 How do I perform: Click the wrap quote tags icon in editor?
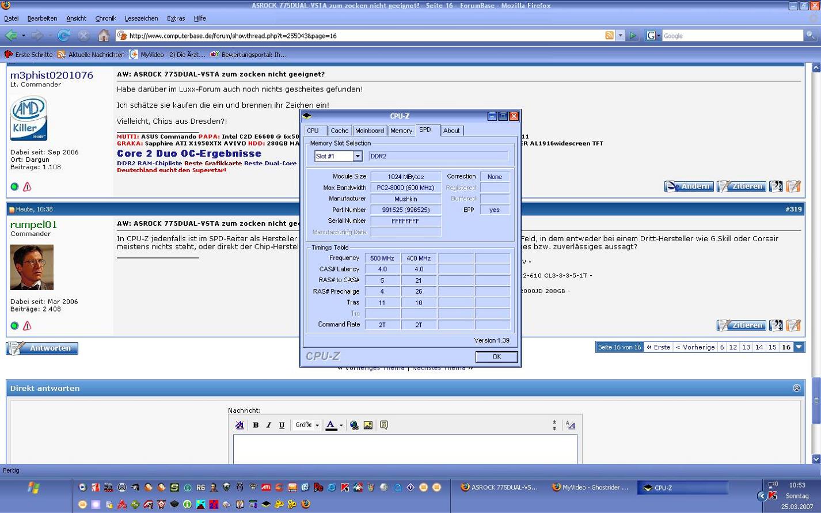[384, 425]
